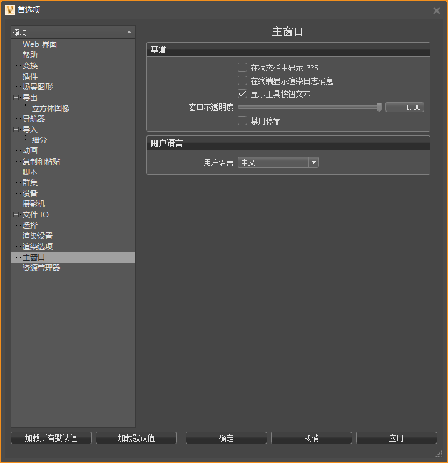Select 导入 module item
This screenshot has height=463, width=448.
coord(30,129)
